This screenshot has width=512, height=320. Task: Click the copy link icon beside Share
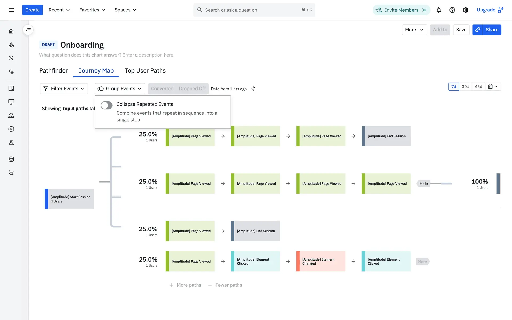(x=478, y=30)
